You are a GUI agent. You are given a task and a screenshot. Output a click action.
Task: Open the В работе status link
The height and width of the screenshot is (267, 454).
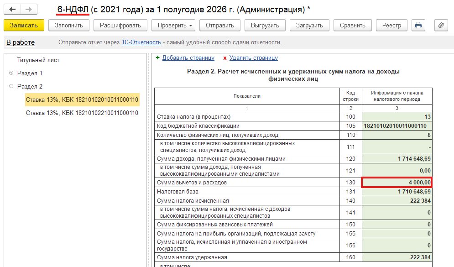[21, 42]
